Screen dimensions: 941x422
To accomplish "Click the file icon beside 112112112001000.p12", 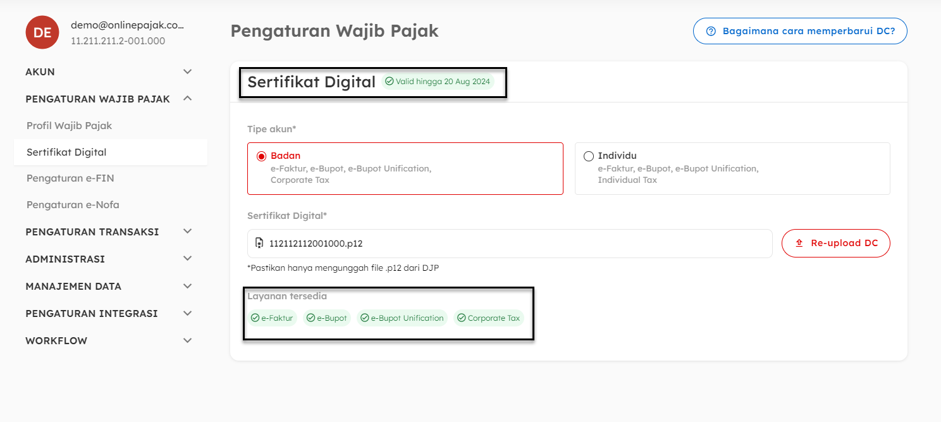I will click(x=259, y=243).
